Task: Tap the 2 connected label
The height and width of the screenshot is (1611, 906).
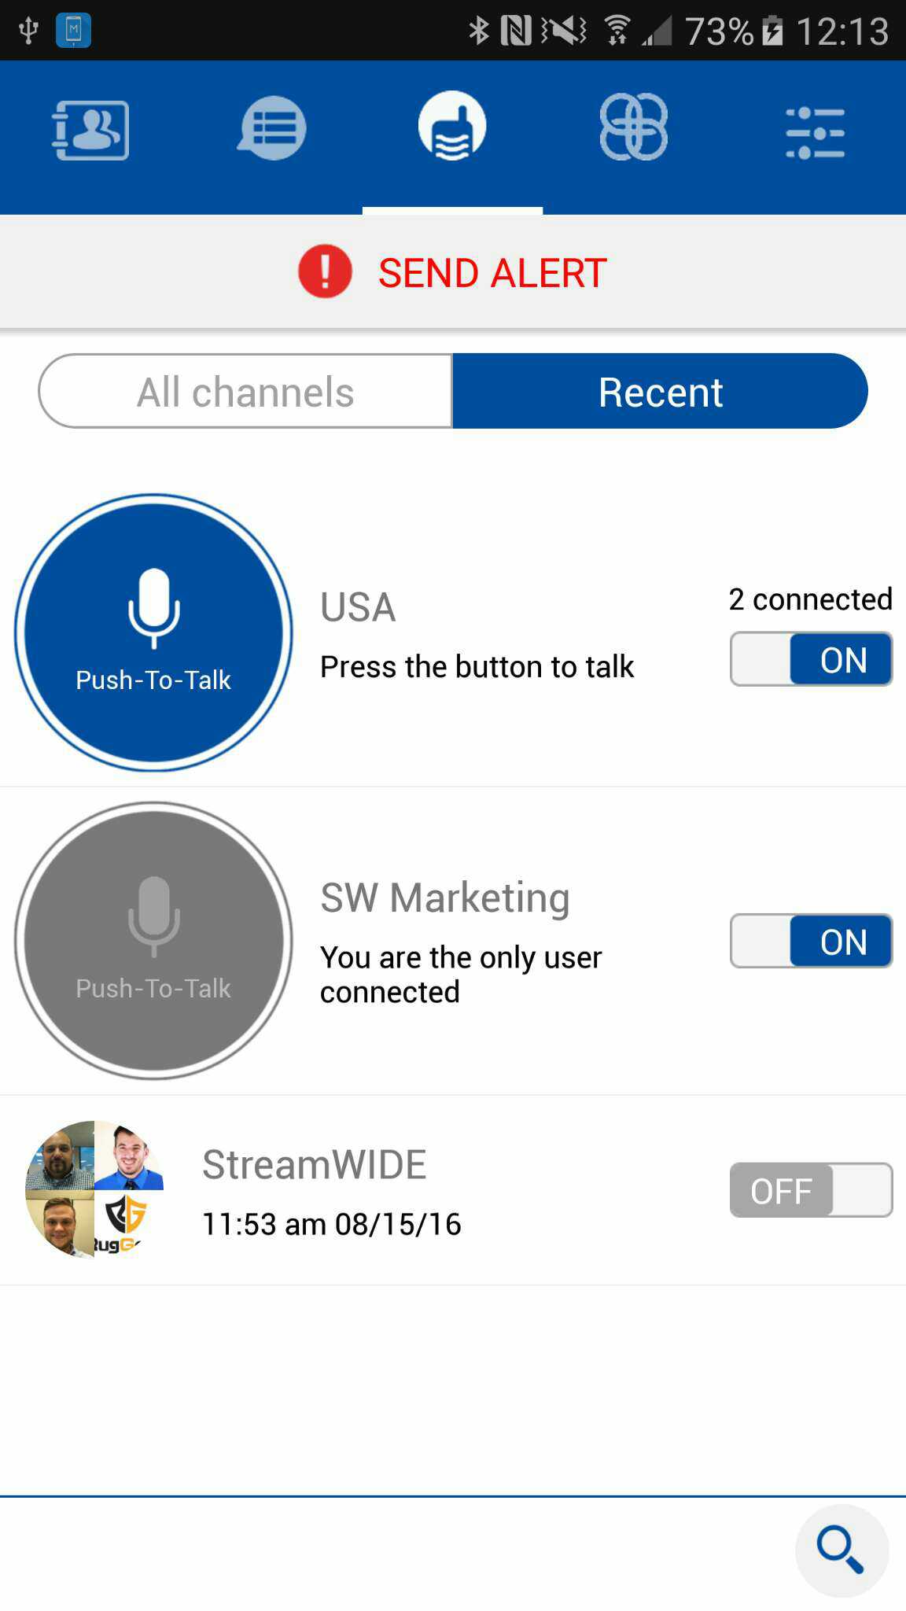Action: click(811, 599)
